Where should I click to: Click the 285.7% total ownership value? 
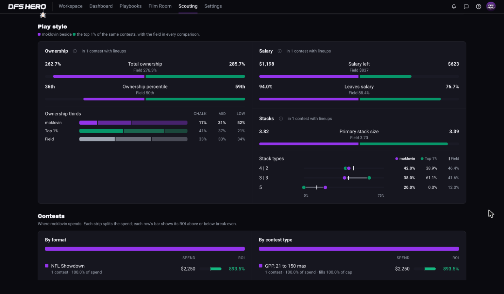237,64
